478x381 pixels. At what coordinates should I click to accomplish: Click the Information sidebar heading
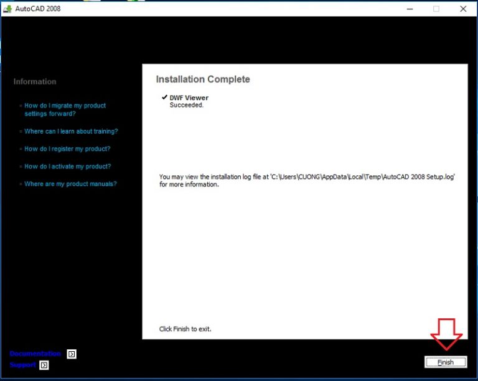coord(35,81)
